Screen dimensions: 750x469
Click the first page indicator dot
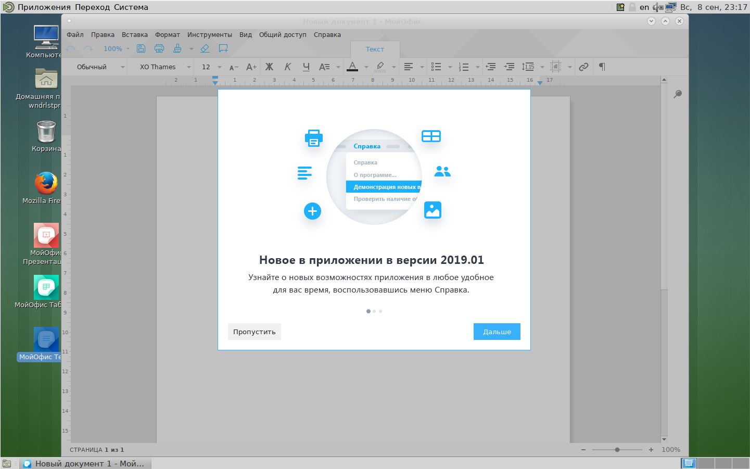[x=368, y=311]
